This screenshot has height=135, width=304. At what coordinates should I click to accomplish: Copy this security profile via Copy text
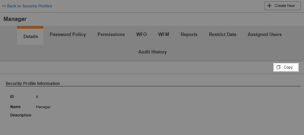point(288,67)
